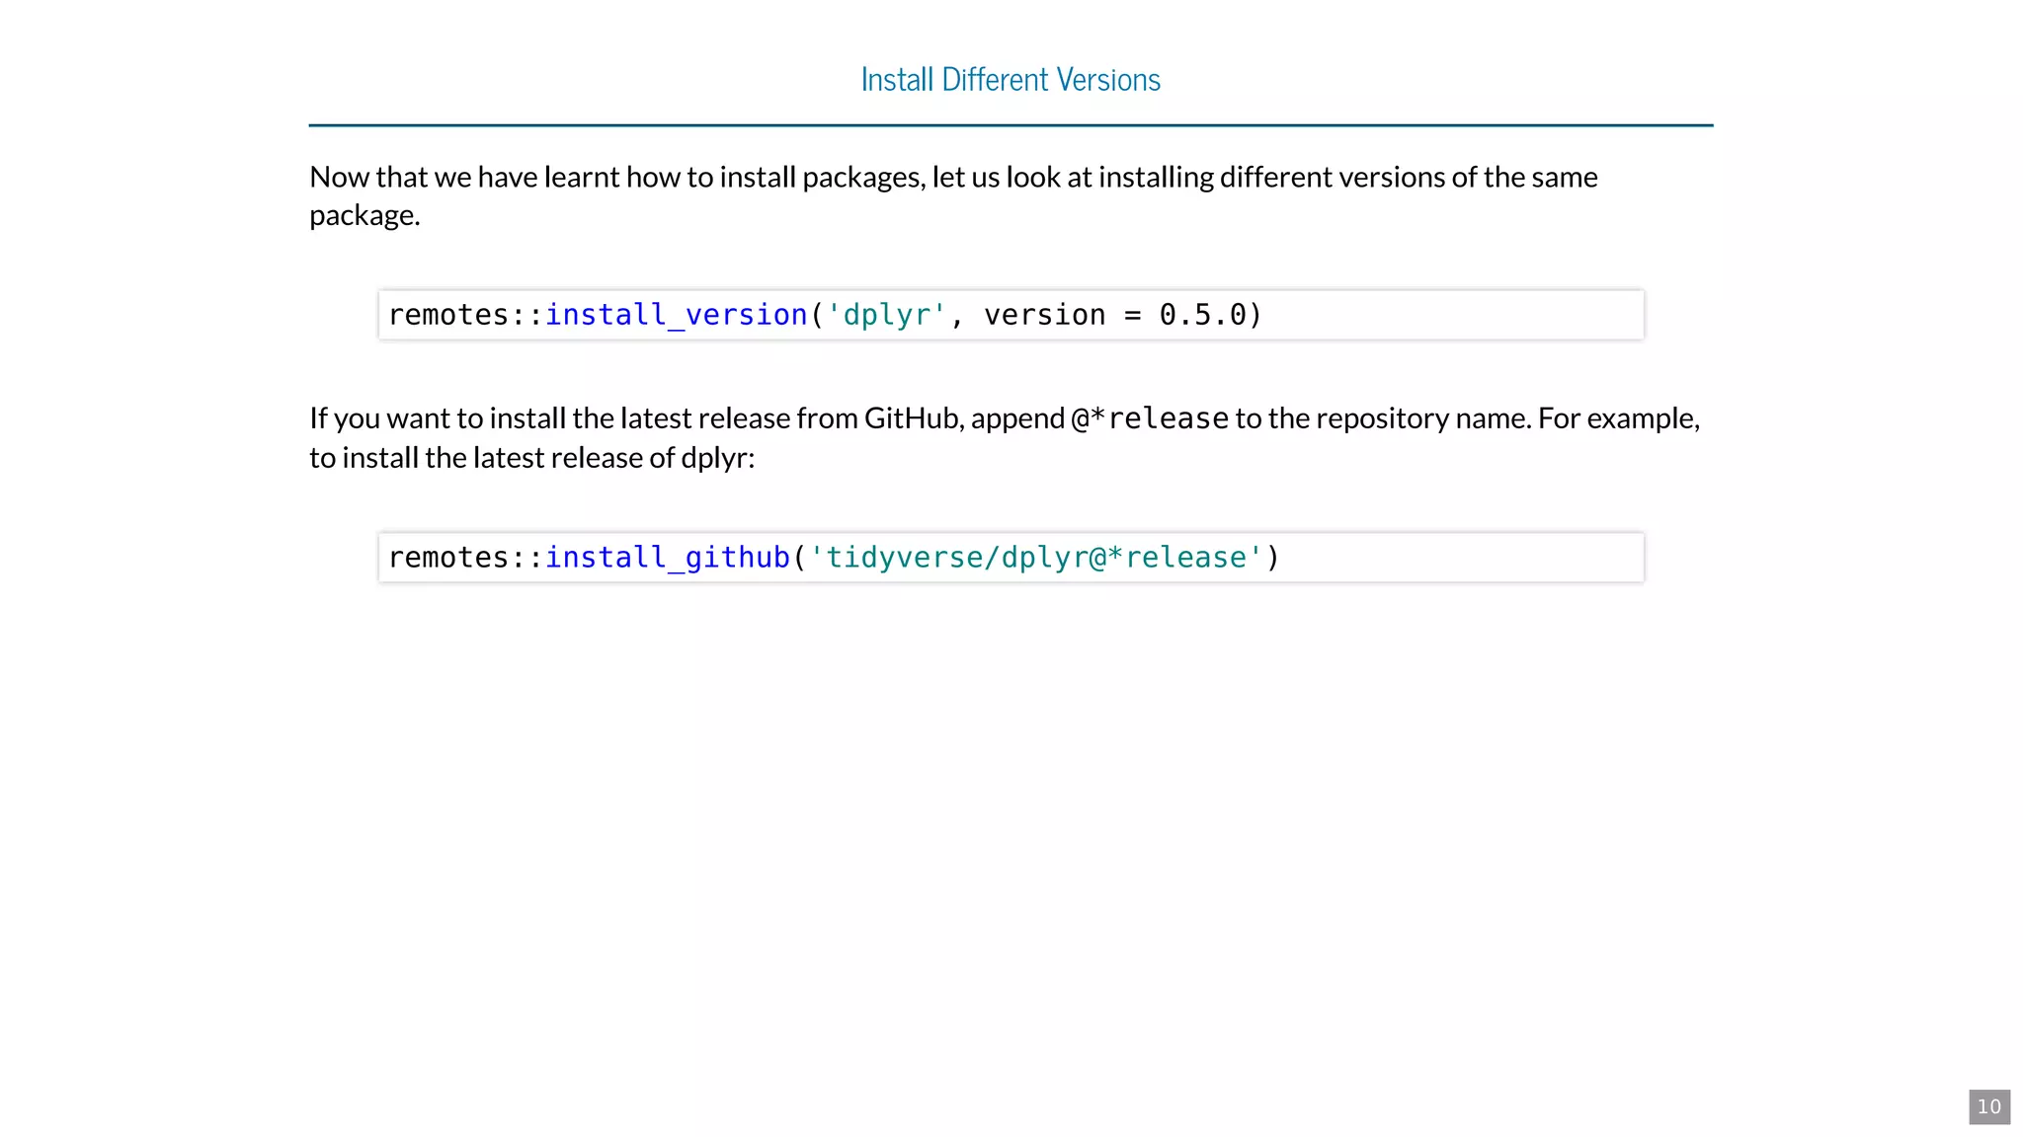Click the 'dplyr' string in first code block

886,315
